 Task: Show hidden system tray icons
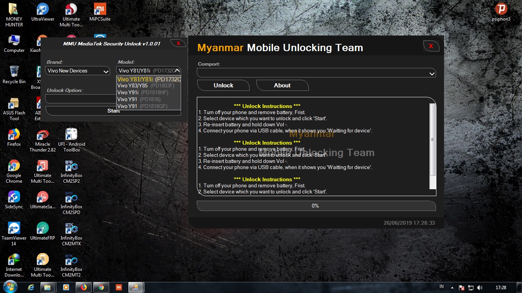(452, 287)
